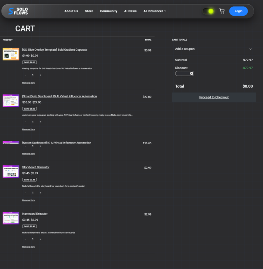Decrease quantity of Namecard Extractor
The width and height of the screenshot is (263, 269).
(25, 239)
